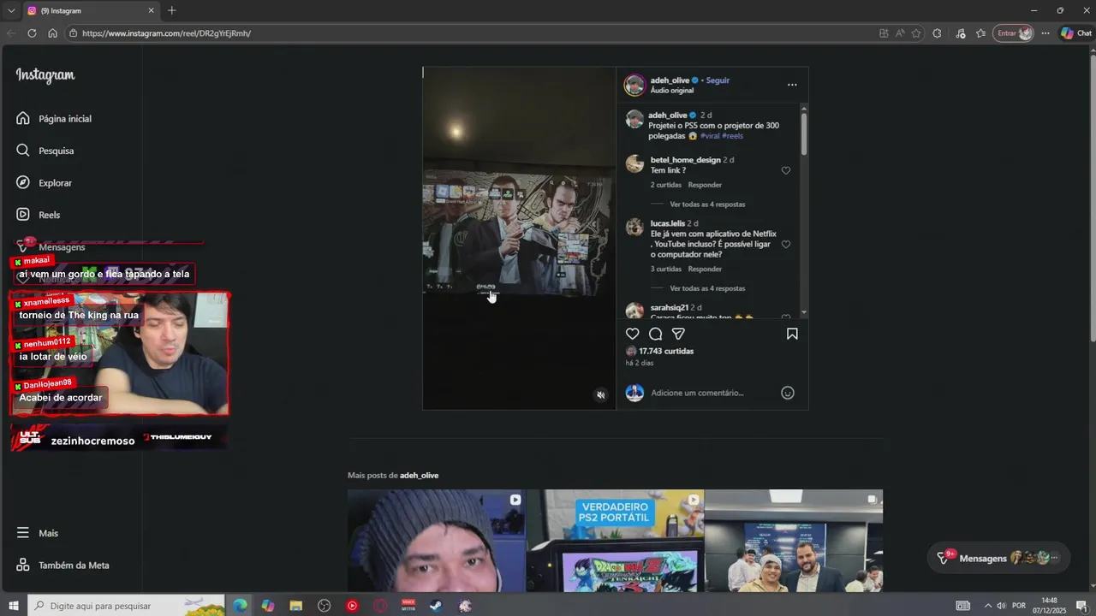Open a new browser tab
Screen dimensions: 1096x616
(171, 10)
